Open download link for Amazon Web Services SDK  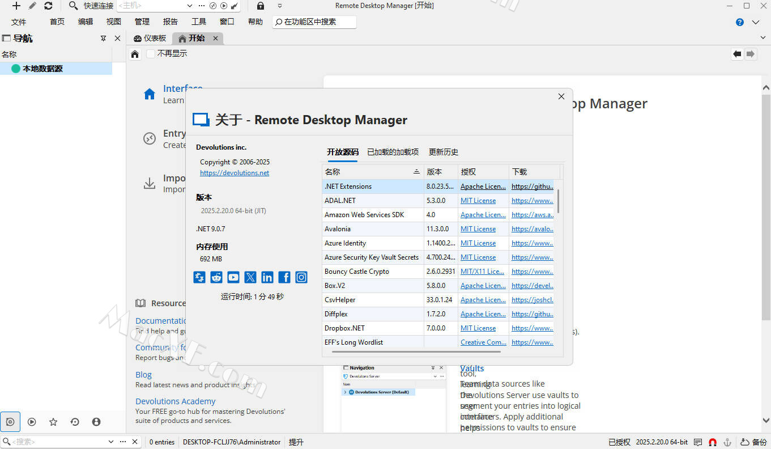533,215
